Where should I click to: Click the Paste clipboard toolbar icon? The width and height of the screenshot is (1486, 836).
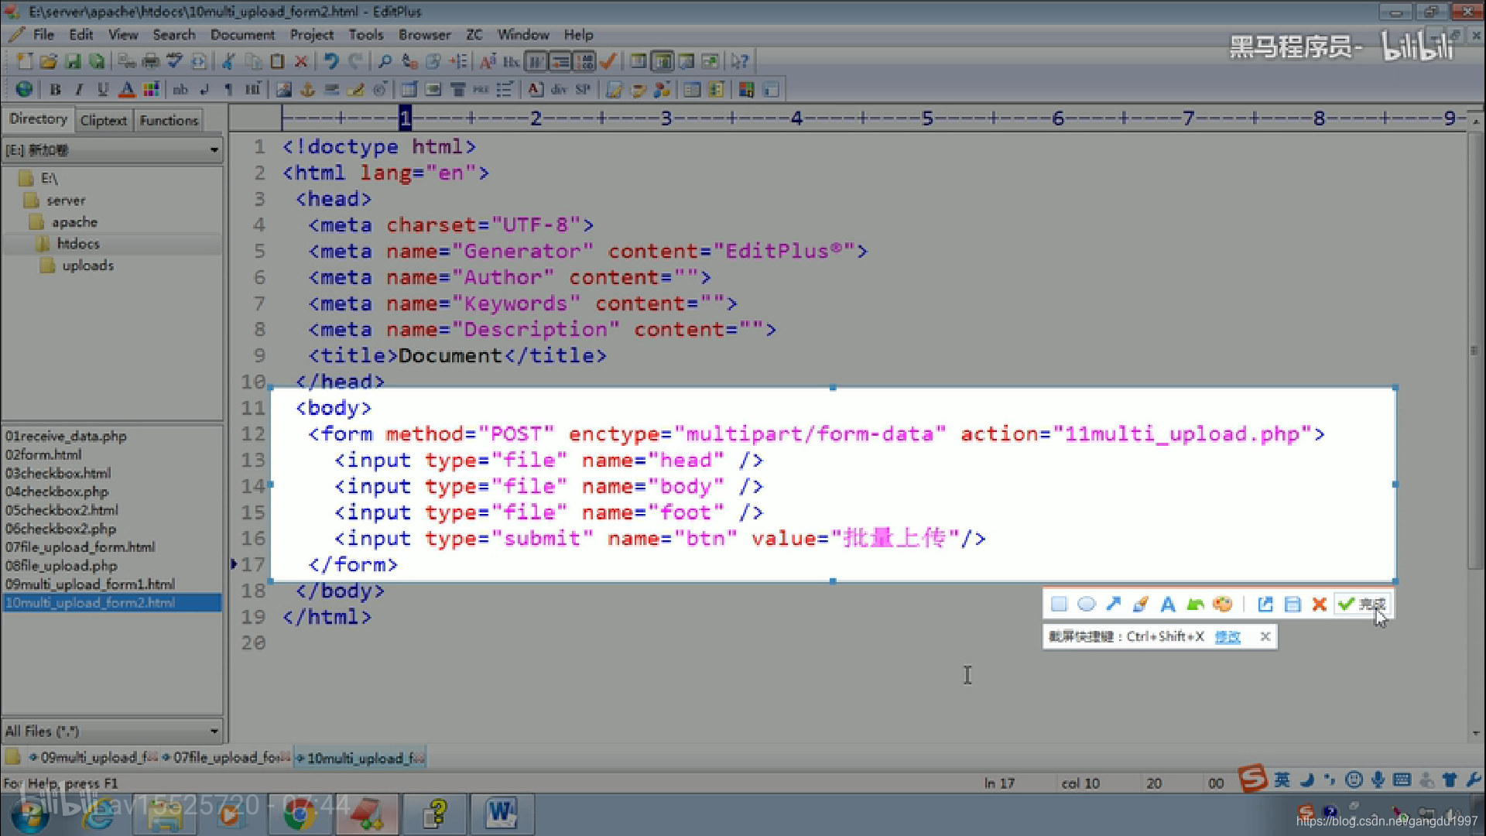(x=277, y=61)
